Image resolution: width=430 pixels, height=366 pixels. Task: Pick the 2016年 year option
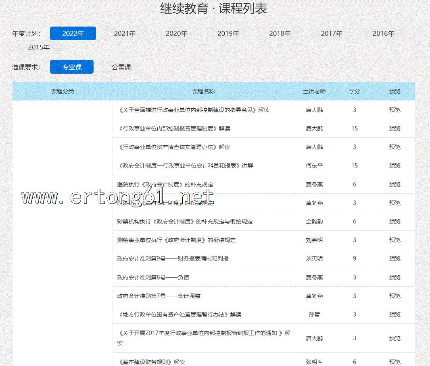[383, 33]
